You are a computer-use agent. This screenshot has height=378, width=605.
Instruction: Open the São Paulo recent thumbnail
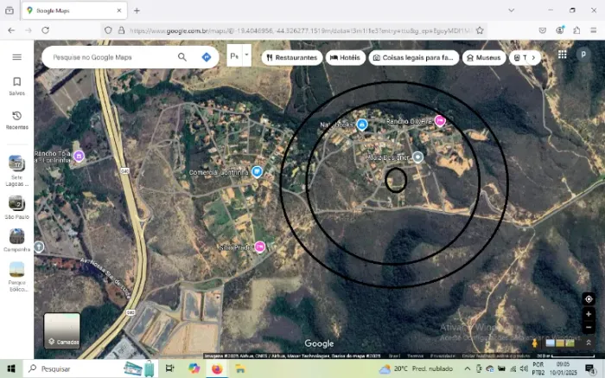16,208
